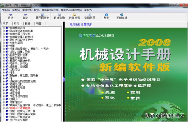The width and height of the screenshot is (188, 125).
Task: Click the 展开目录树 toolbar icon
Action: tap(42, 15)
